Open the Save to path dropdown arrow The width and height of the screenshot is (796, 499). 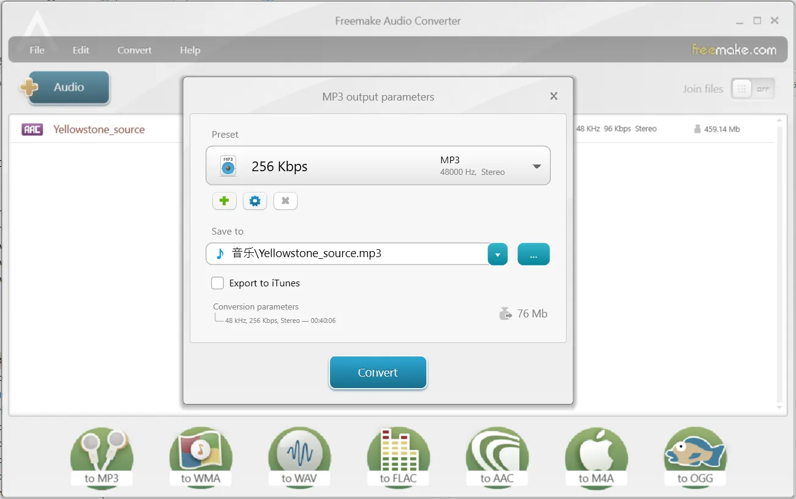(x=498, y=255)
